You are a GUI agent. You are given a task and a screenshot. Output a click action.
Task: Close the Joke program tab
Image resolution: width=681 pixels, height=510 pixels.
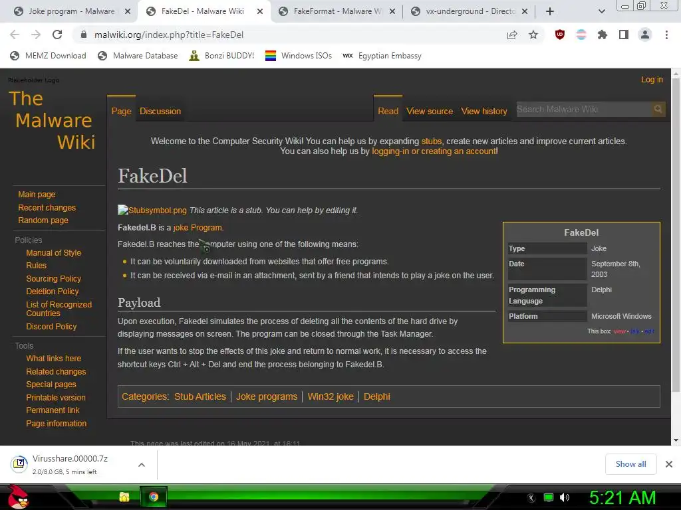[128, 11]
